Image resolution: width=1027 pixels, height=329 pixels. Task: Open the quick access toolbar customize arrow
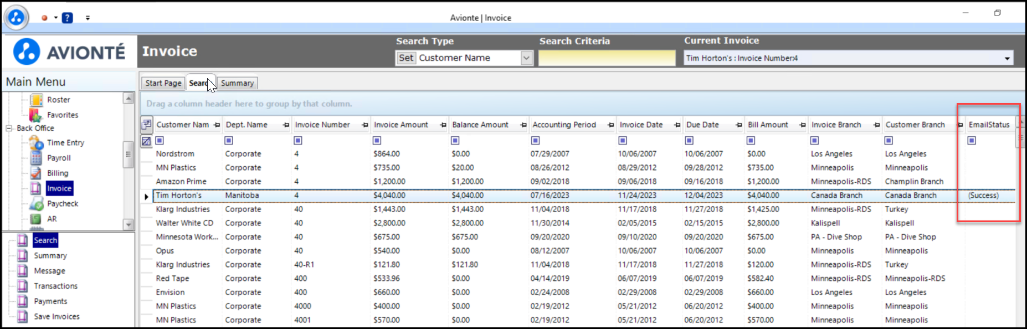click(x=88, y=18)
